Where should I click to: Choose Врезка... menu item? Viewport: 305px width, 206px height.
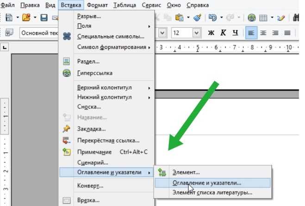[x=106, y=200]
